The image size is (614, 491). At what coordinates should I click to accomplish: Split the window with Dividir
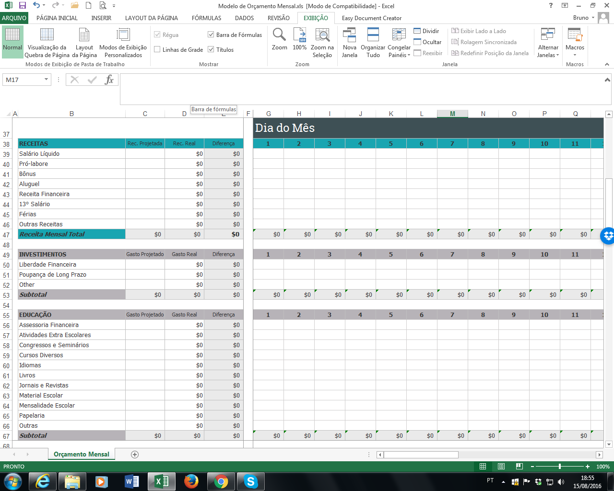click(x=426, y=31)
